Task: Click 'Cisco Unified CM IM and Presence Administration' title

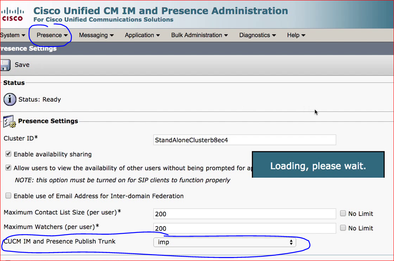Action: (x=161, y=11)
